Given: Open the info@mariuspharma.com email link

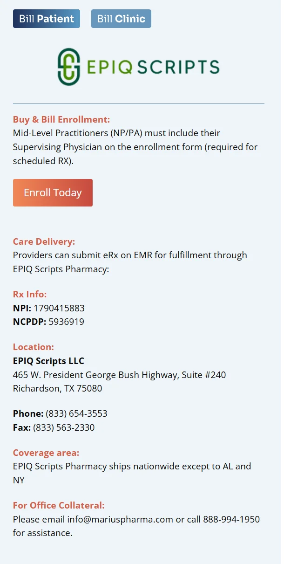Looking at the screenshot, I should 119,519.
